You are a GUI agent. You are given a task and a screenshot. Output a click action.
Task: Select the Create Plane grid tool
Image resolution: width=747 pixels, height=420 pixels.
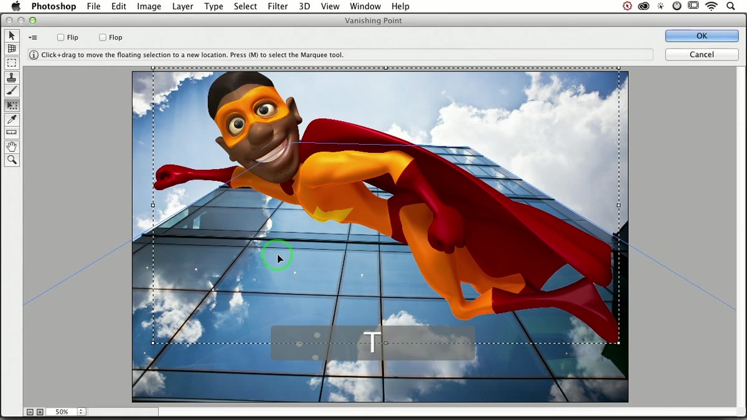click(12, 49)
